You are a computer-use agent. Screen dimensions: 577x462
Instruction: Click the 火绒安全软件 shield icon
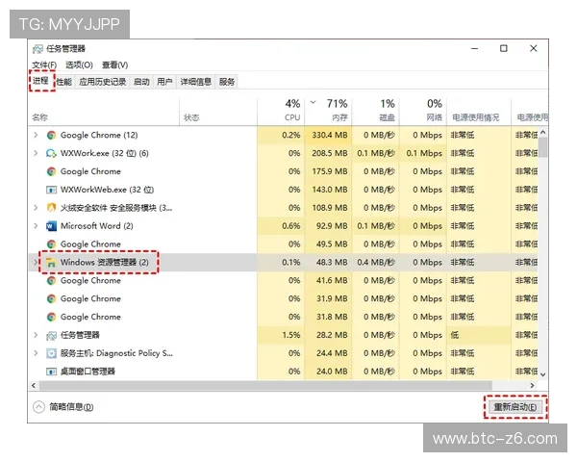click(51, 208)
